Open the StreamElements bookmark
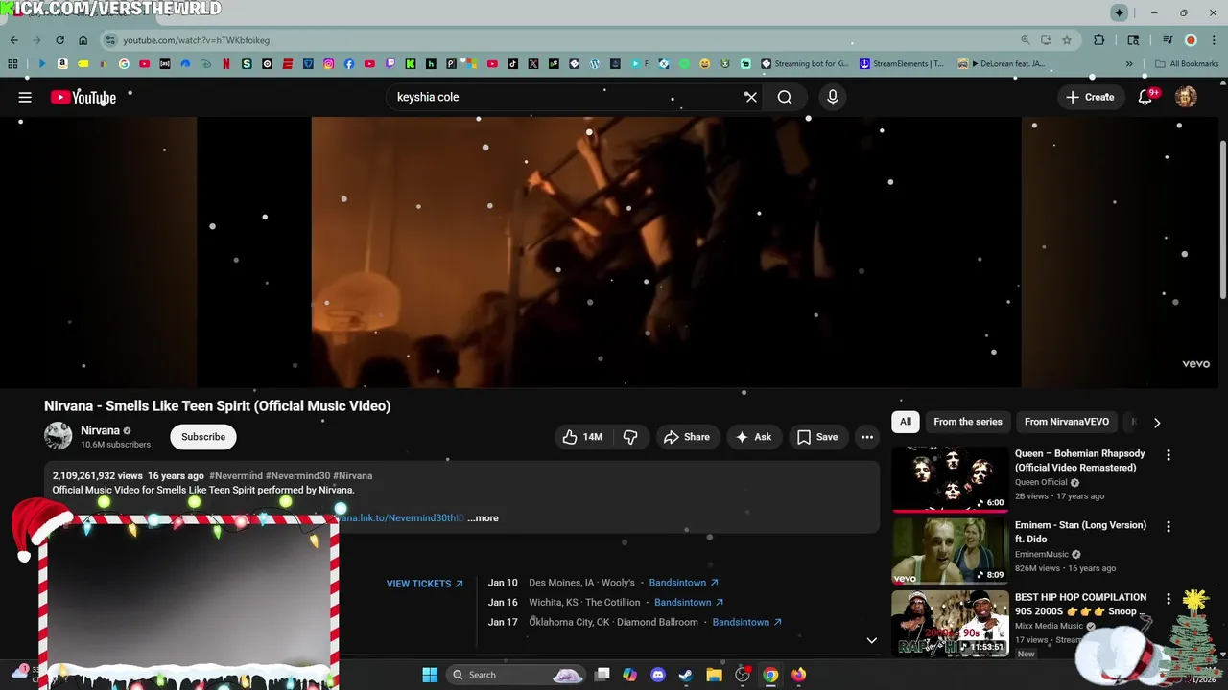The image size is (1228, 690). [901, 64]
